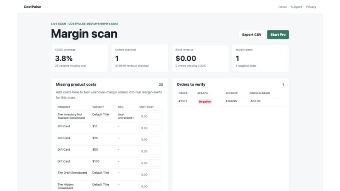Image resolution: width=340 pixels, height=191 pixels.
Task: Focus unit cost field for Gift Card $50
Action: [x=150, y=152]
